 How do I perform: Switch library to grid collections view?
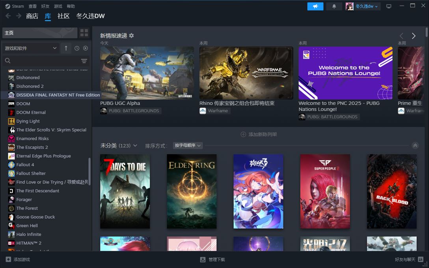(x=84, y=33)
